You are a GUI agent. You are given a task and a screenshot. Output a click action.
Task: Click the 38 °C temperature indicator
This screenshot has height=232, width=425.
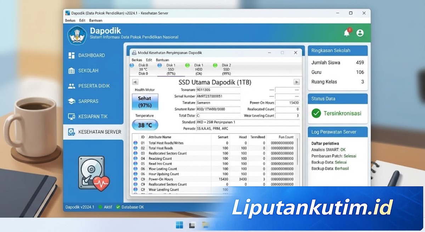pos(145,125)
